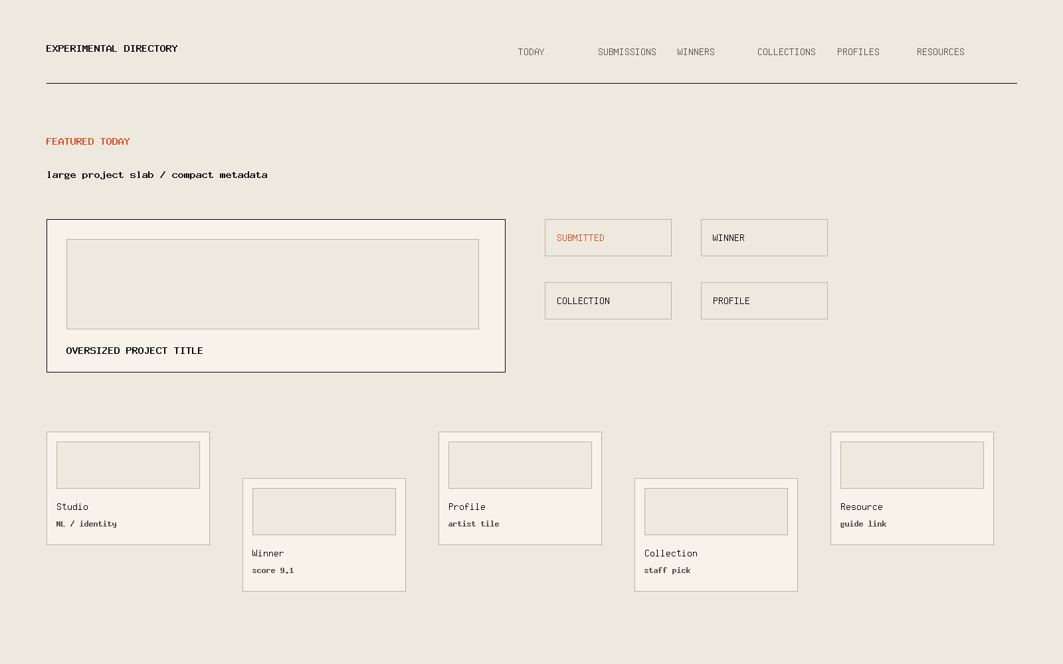The image size is (1063, 664).
Task: Open Profiles from the header menu
Action: coord(858,52)
